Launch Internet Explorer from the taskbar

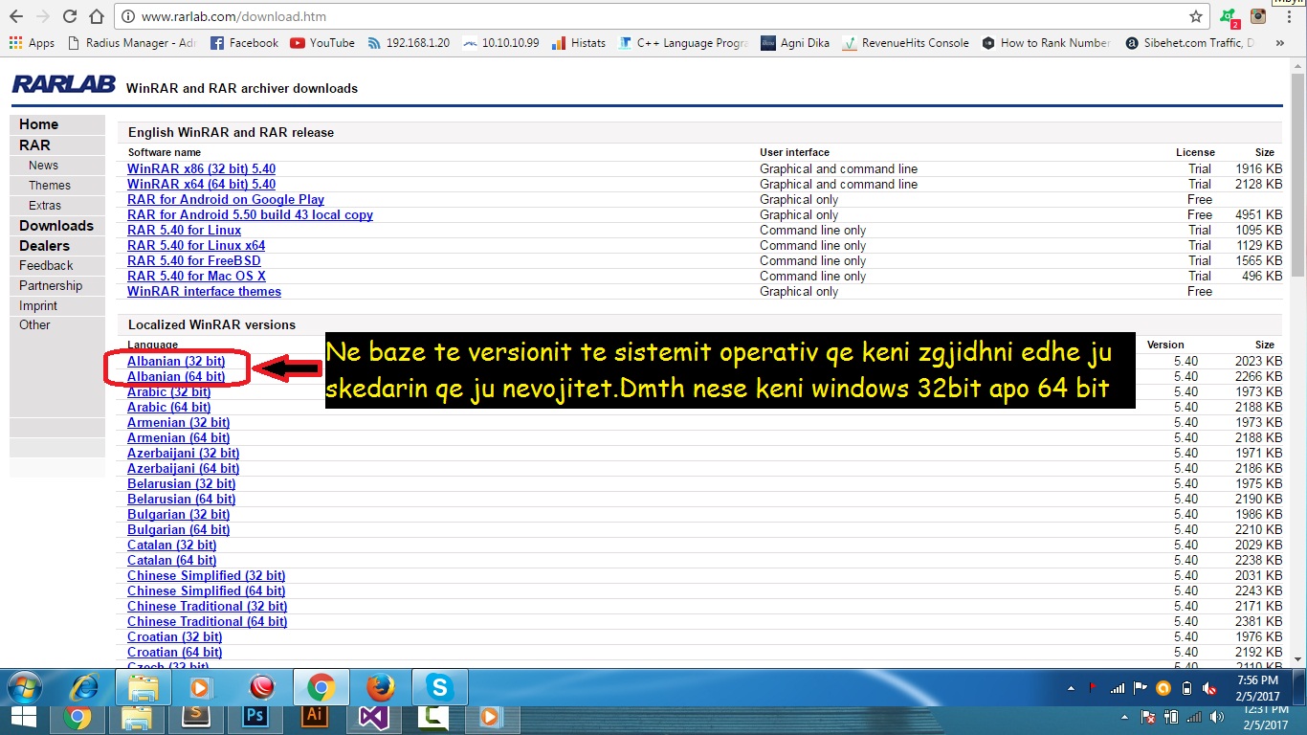click(x=83, y=687)
